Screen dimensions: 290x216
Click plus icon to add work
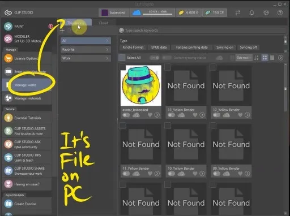pos(62,31)
